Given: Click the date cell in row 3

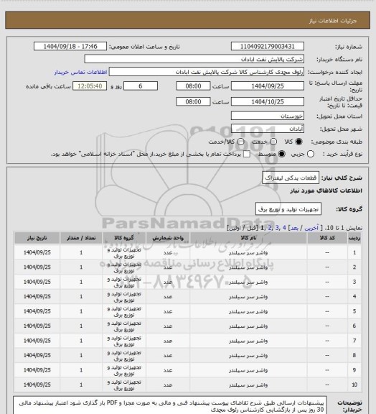Looking at the screenshot, I should 37,282.
